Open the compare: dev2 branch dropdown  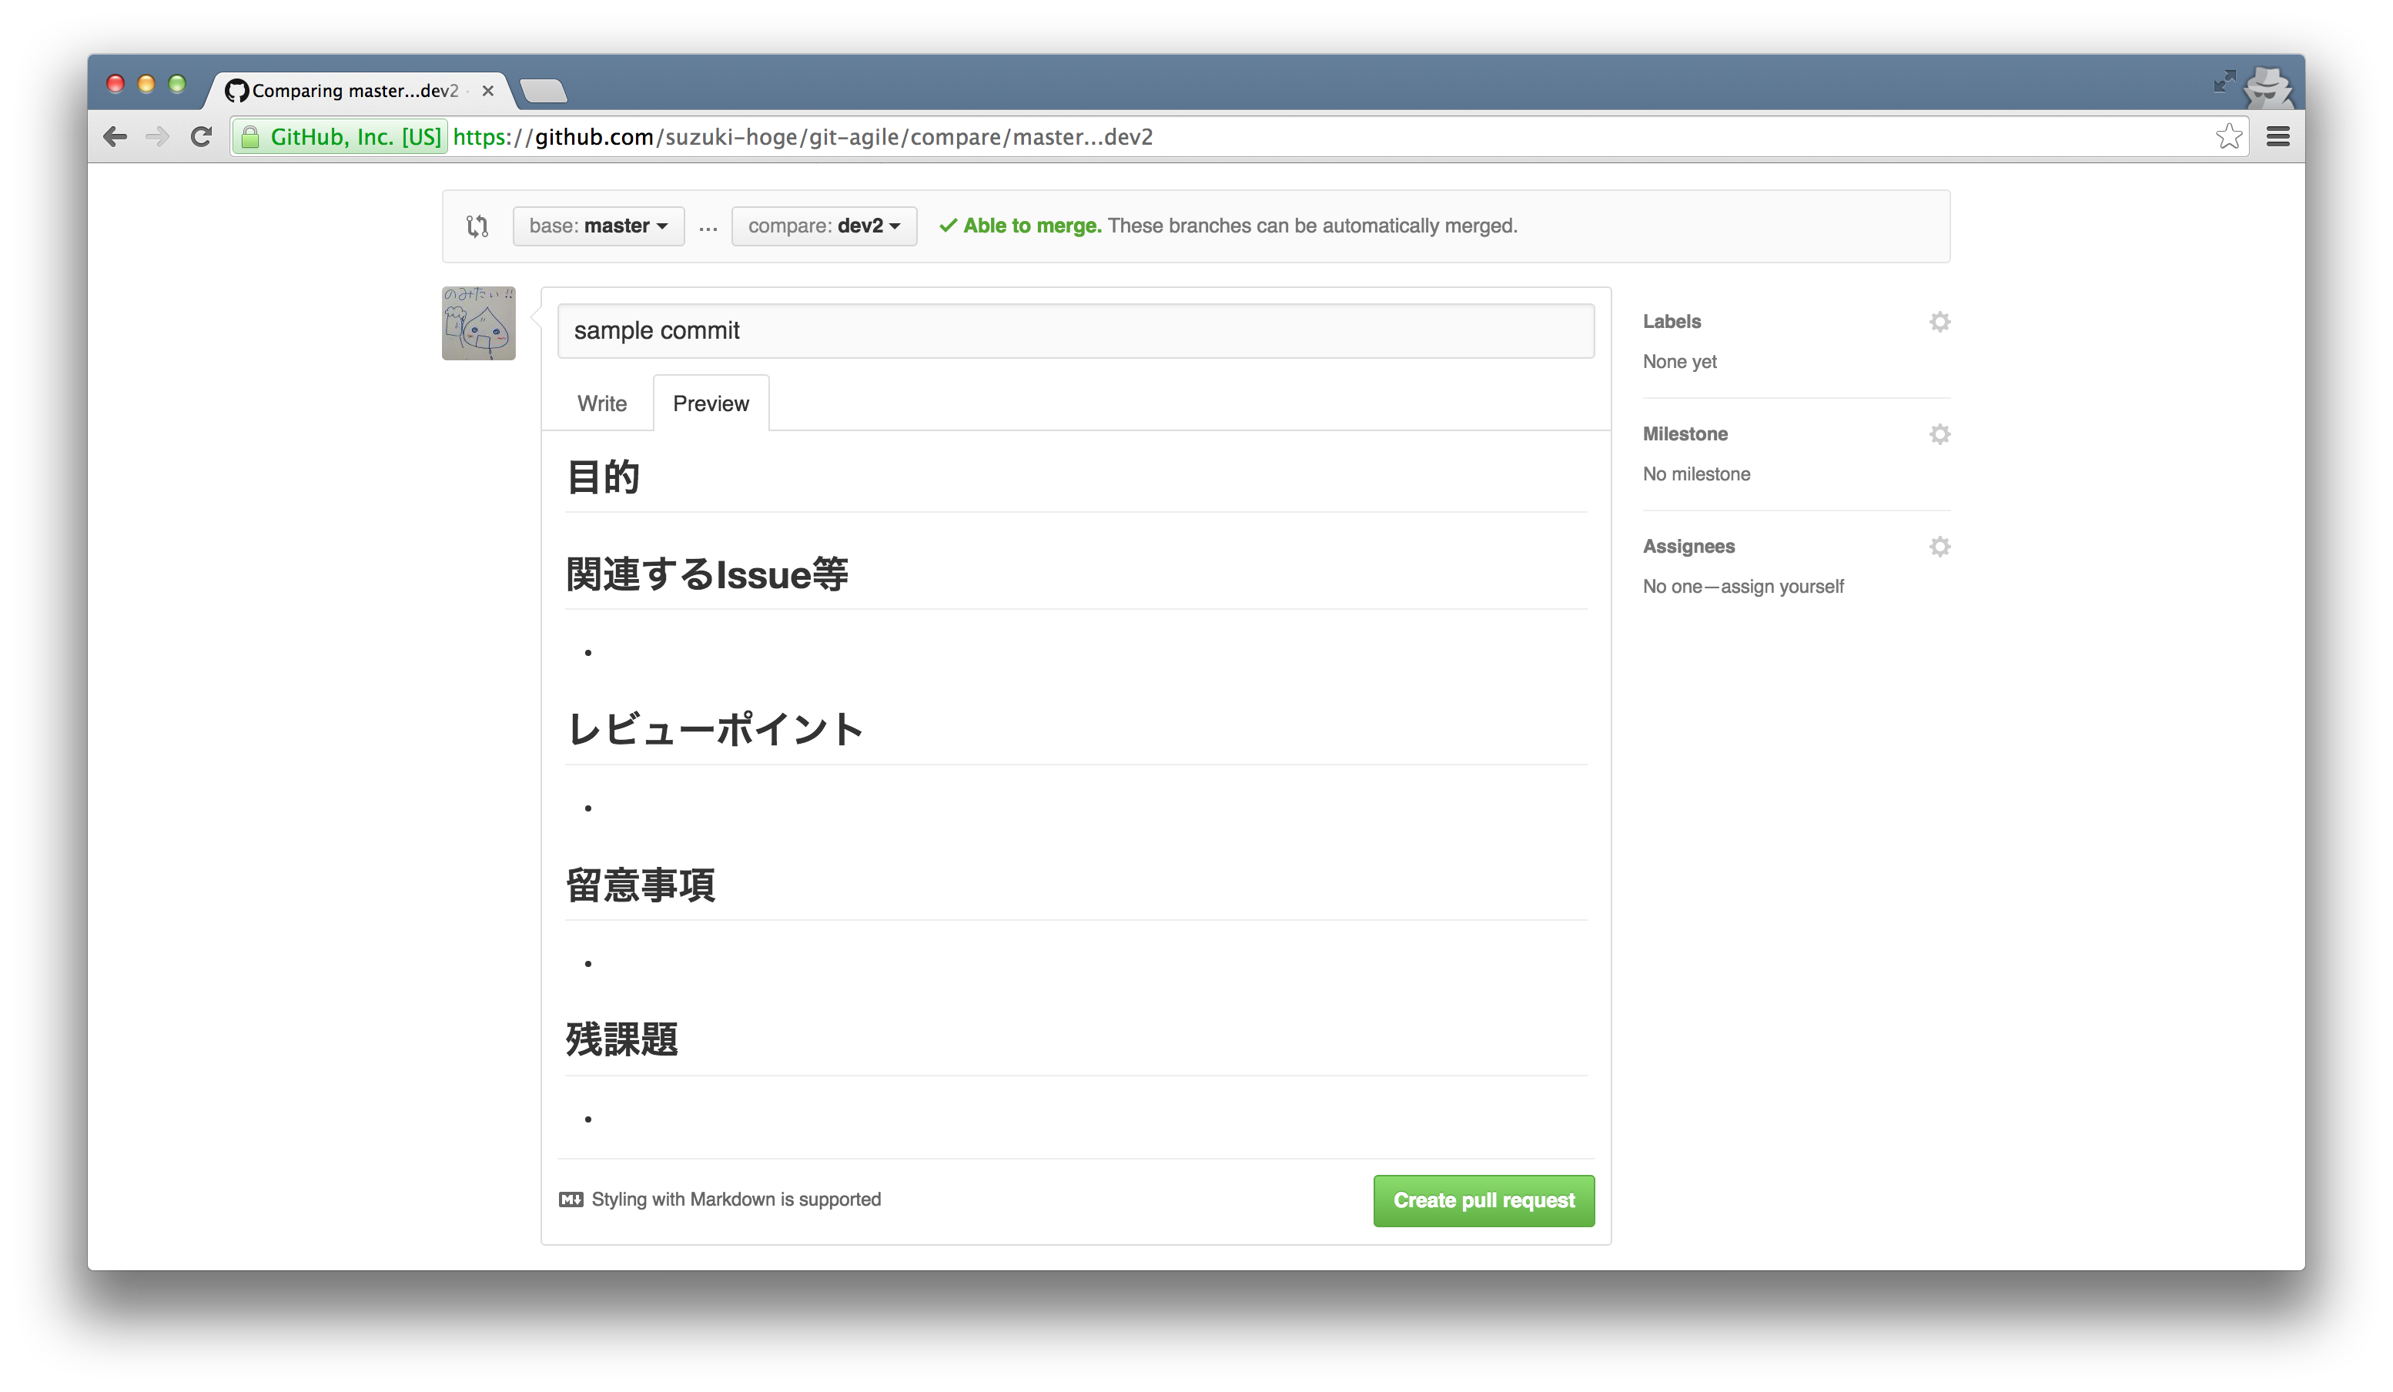coord(822,226)
